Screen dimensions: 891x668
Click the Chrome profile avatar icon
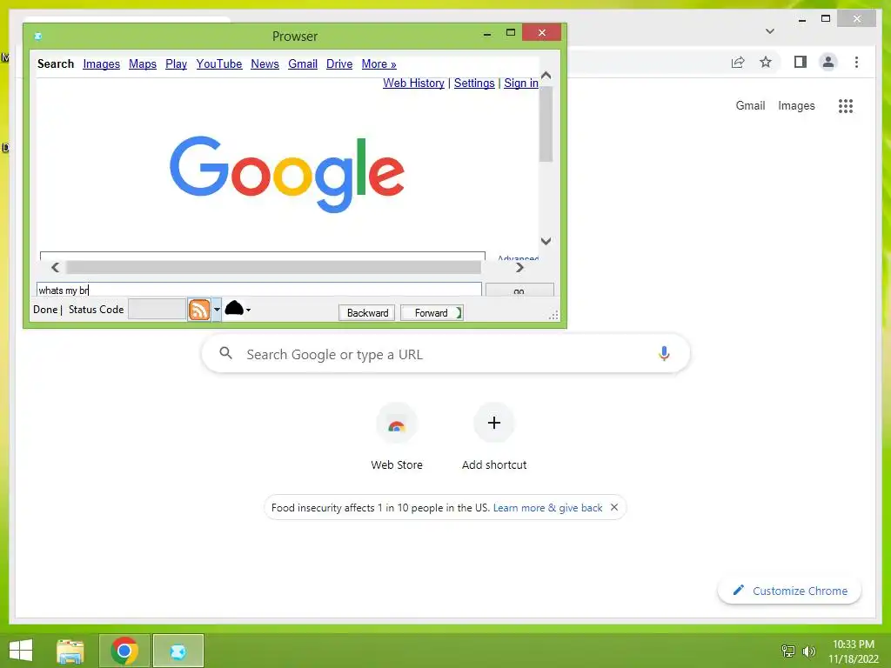828,62
